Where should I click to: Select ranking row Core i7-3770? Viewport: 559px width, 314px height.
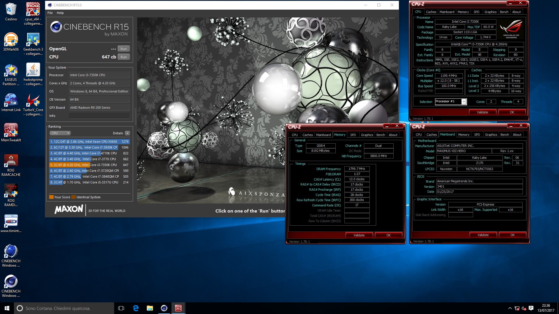point(89,159)
